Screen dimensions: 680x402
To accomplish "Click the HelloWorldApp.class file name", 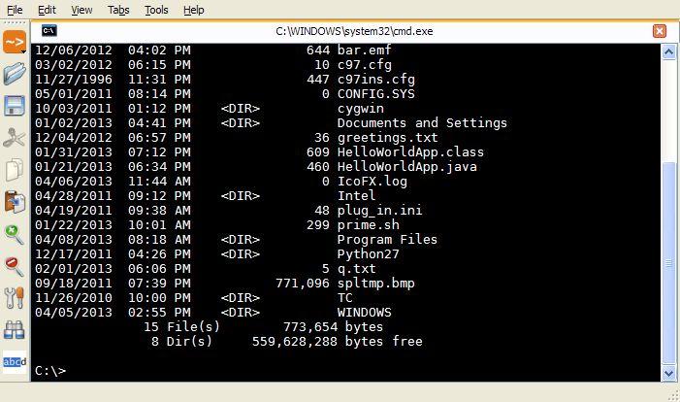I will [410, 151].
